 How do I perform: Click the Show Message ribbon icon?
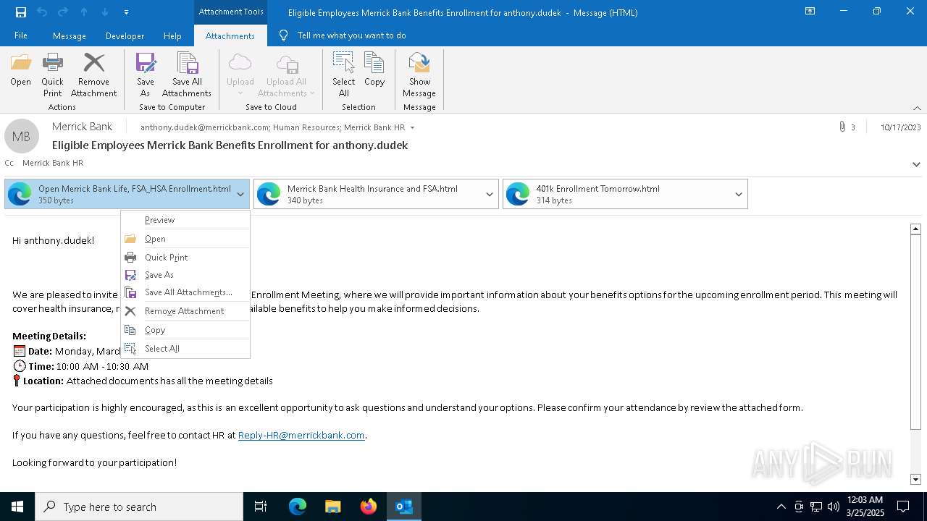(419, 75)
